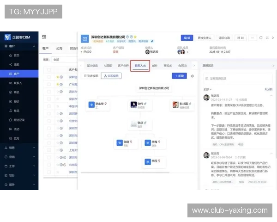Click the tag icon after company labels
This screenshot has height=222, width=277.
coord(152,41)
